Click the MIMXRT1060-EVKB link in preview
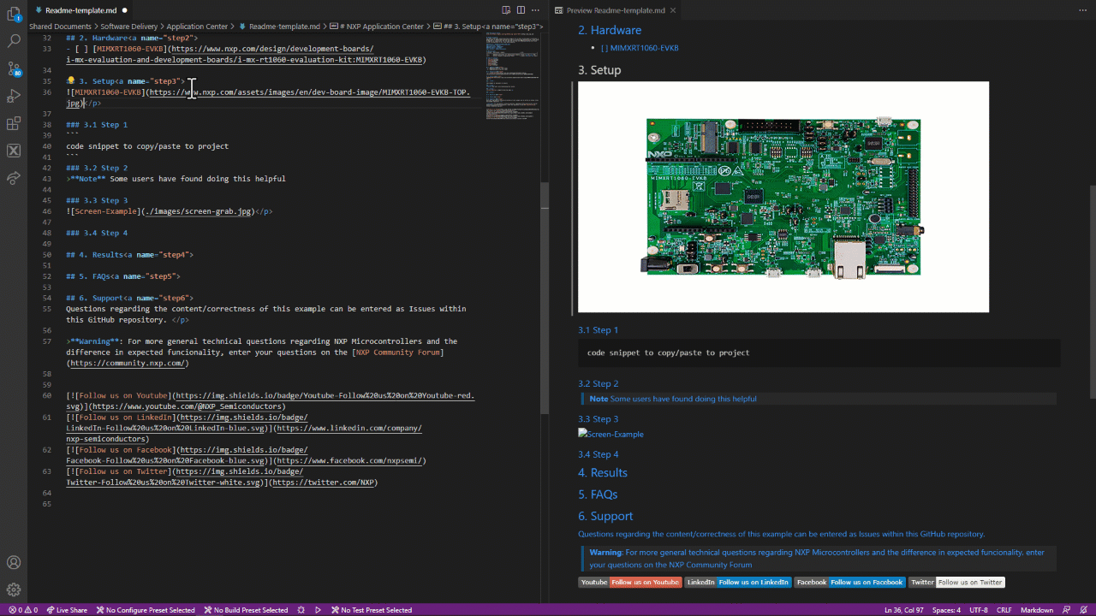This screenshot has width=1096, height=616. 644,48
